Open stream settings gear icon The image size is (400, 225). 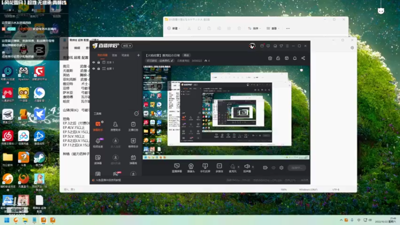[281, 167]
